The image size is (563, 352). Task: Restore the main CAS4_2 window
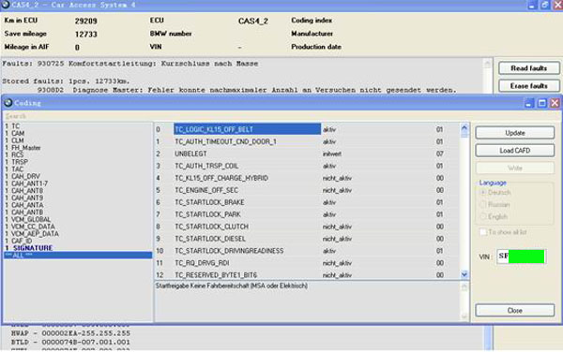[x=544, y=5]
